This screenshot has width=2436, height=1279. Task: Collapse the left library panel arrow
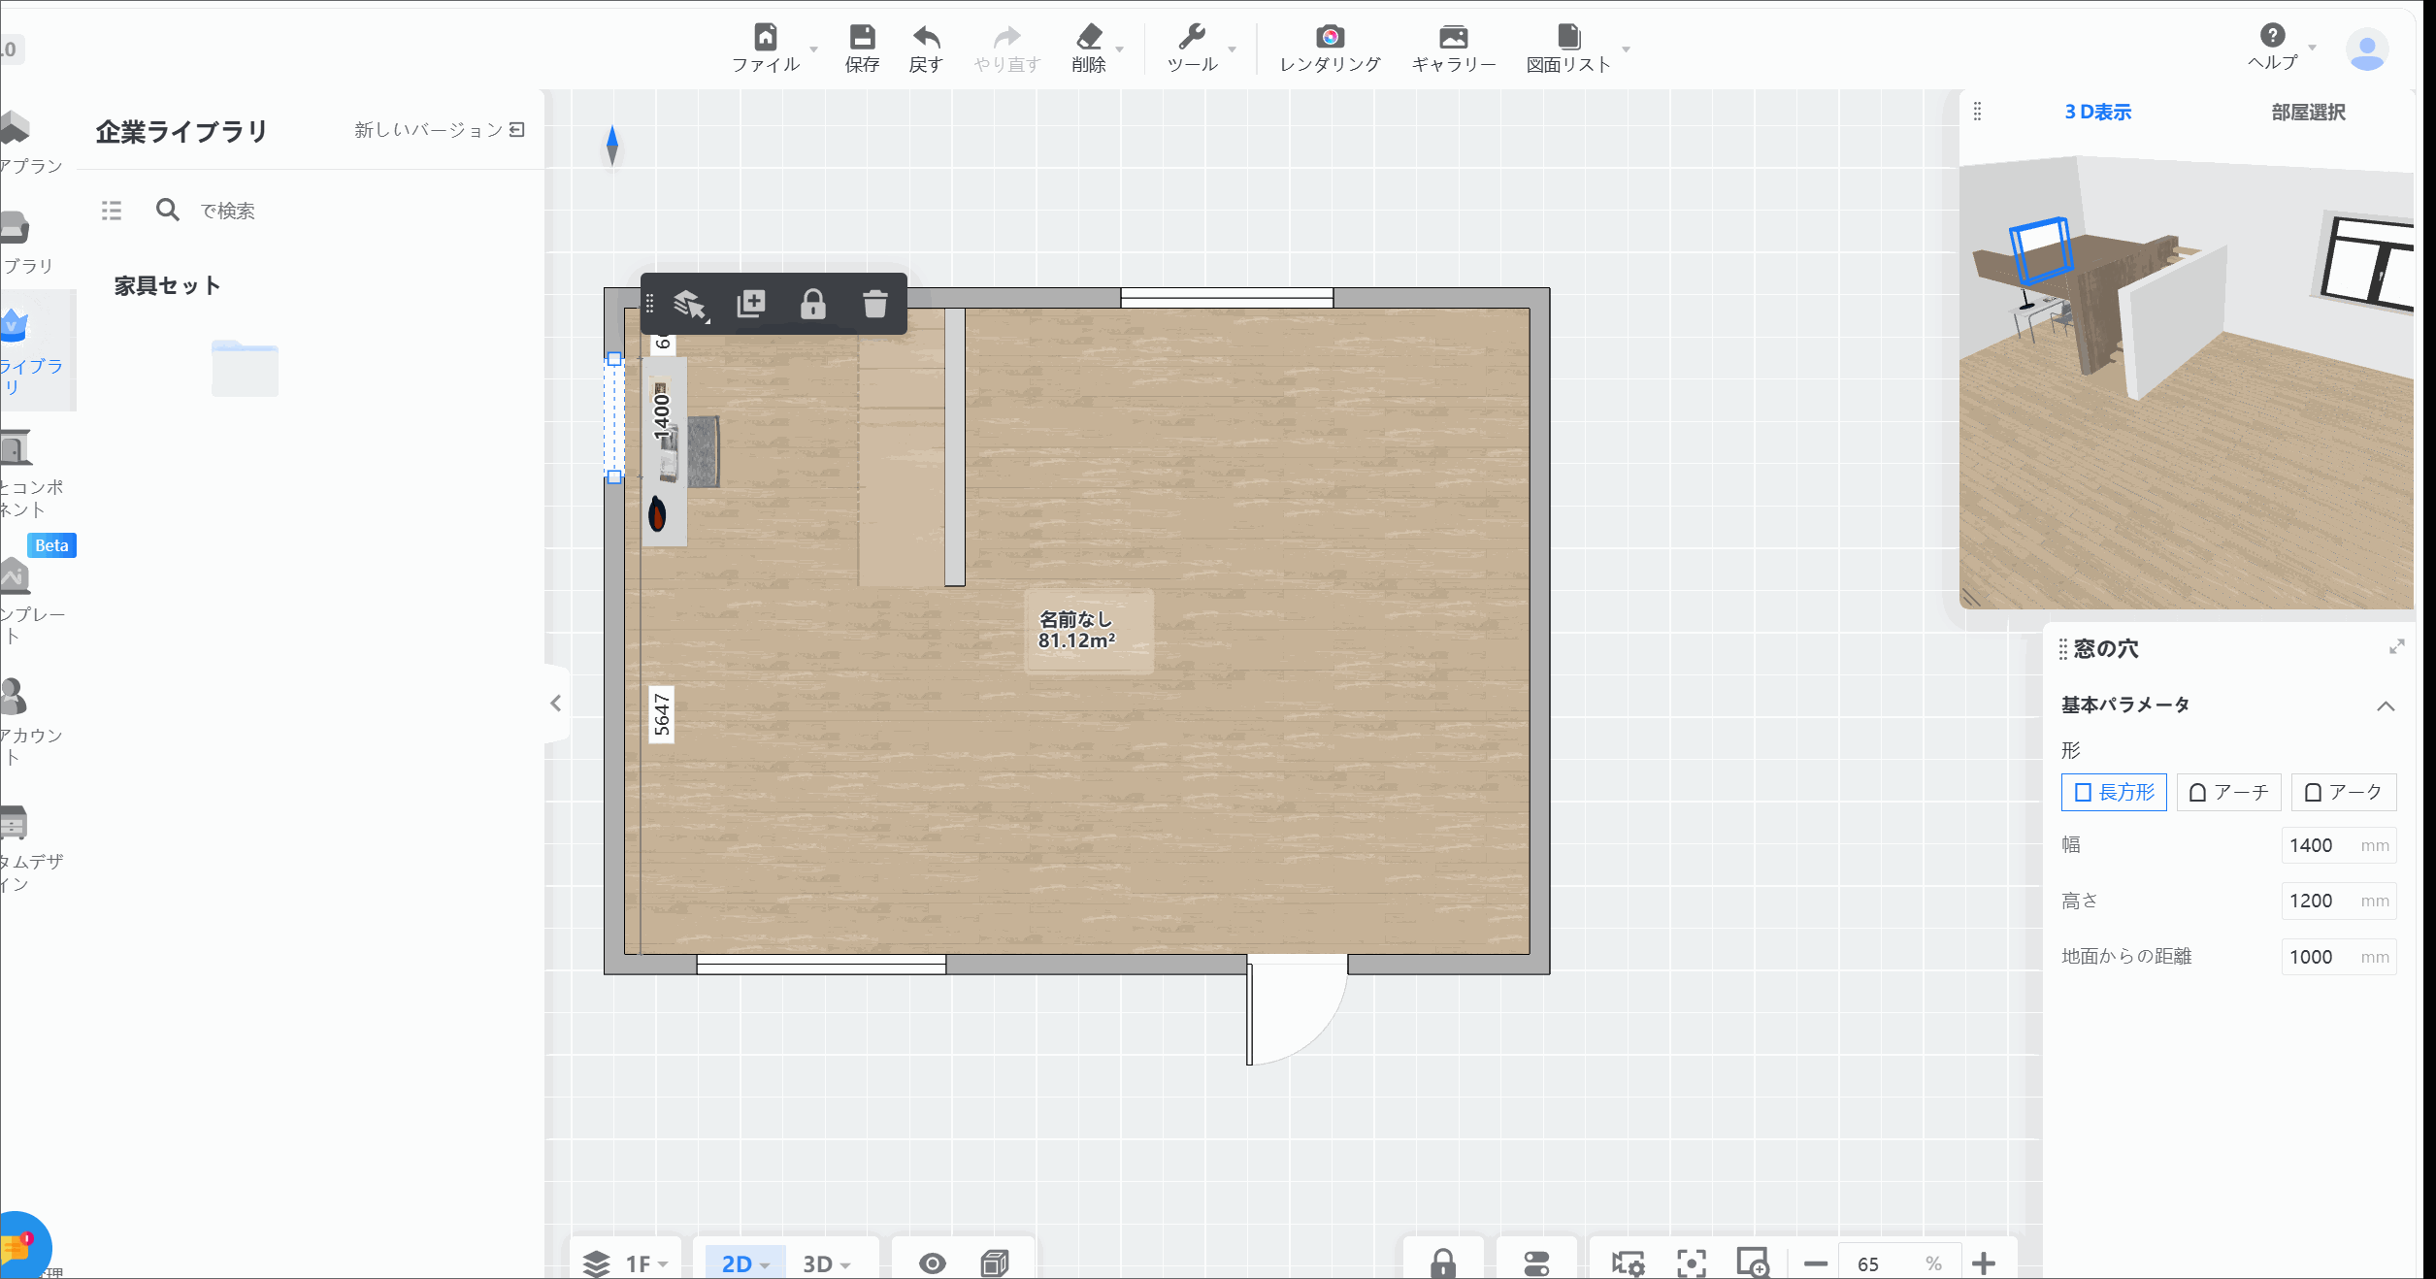click(x=556, y=703)
